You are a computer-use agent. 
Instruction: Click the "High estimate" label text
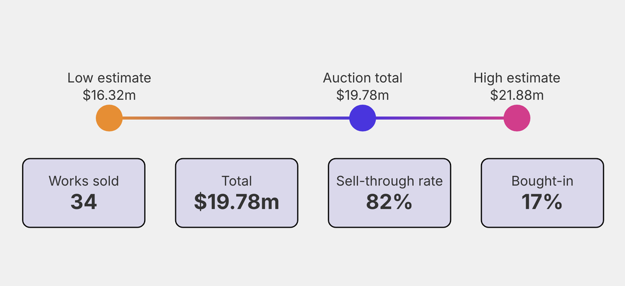pos(517,78)
